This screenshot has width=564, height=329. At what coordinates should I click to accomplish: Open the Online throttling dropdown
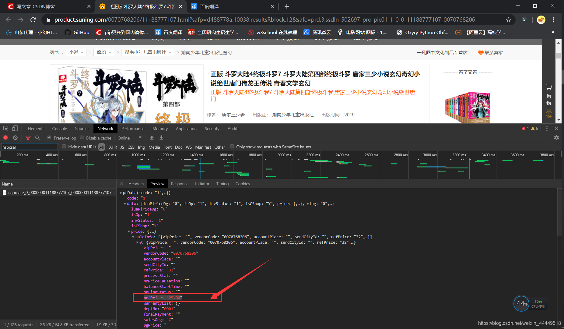coord(130,138)
